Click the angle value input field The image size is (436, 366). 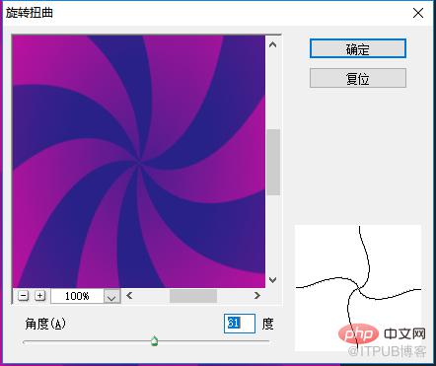[x=240, y=324]
